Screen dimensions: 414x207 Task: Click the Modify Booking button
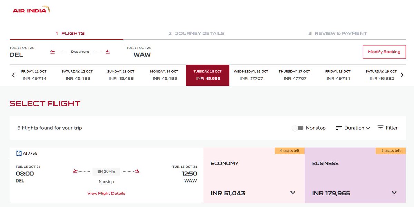(384, 52)
